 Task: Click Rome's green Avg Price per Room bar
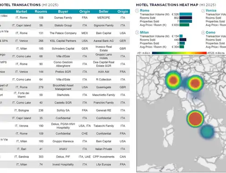pyautogui.click(x=184, y=25)
